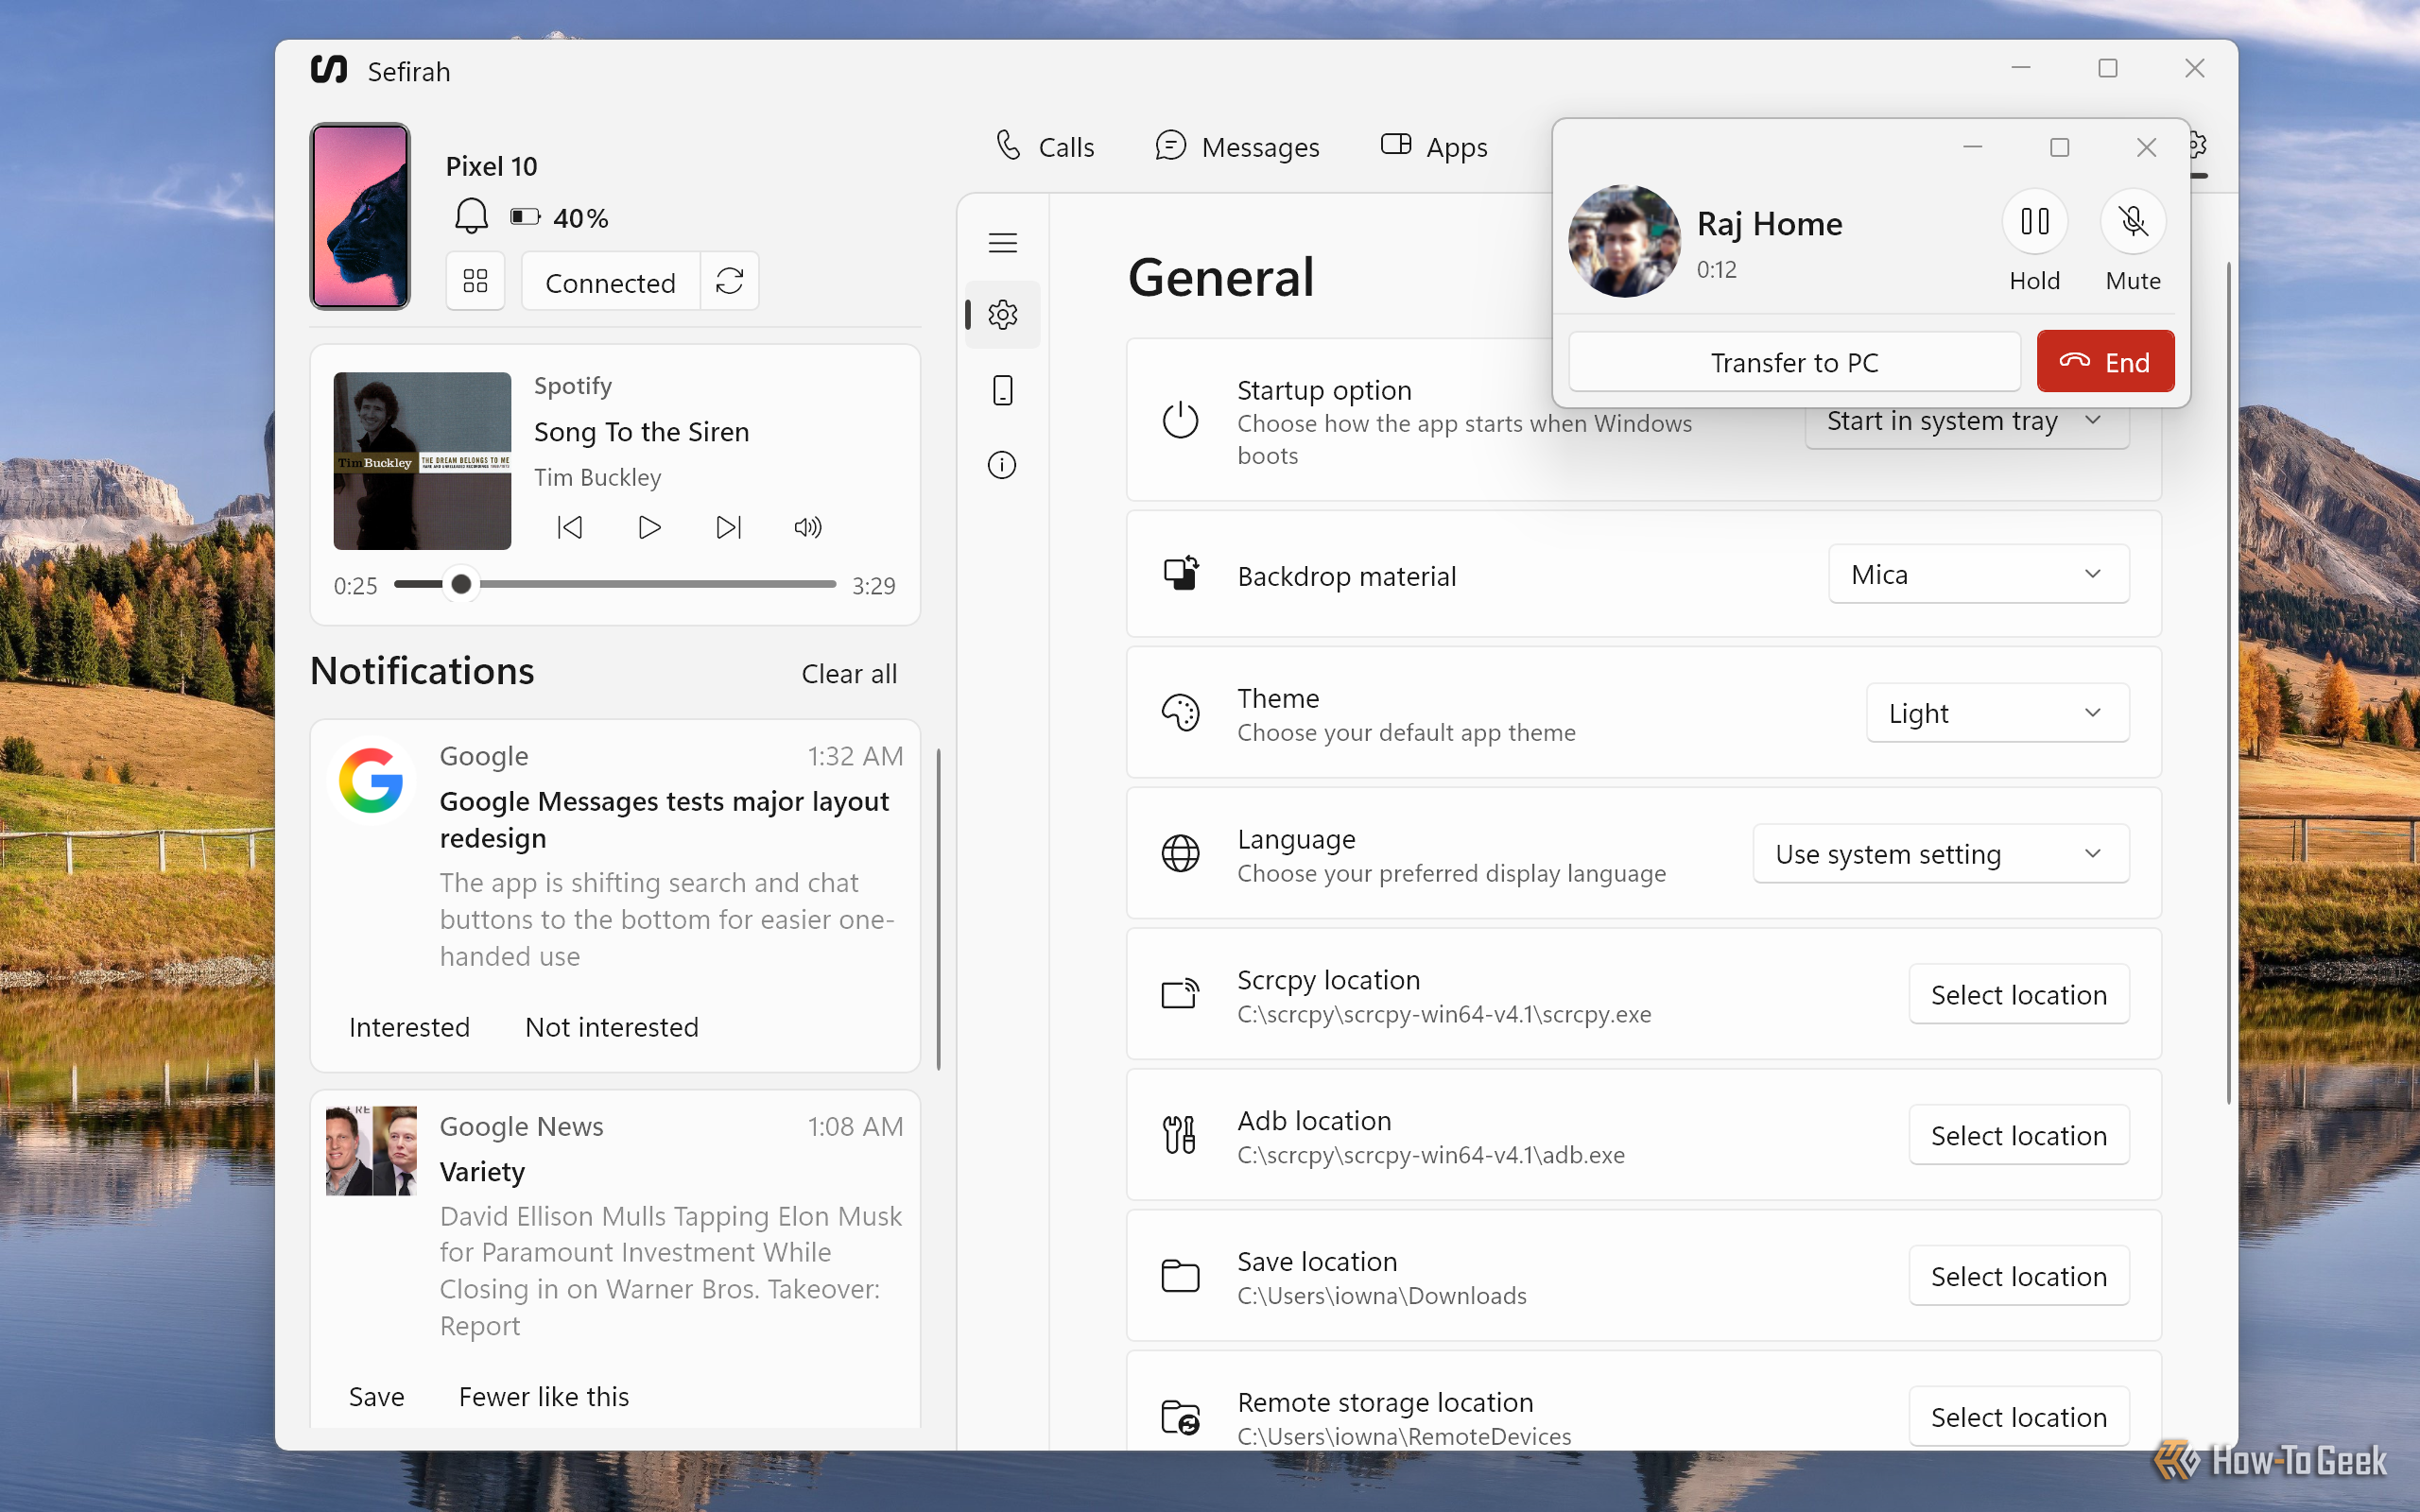This screenshot has width=2420, height=1512.
Task: Open the Theme dropdown showing Light
Action: (x=1998, y=713)
